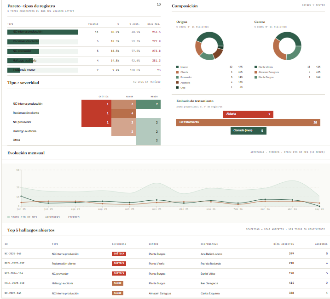The width and height of the screenshot is (330, 299).
Task: Sort table by Severidad column header
Action: click(119, 244)
